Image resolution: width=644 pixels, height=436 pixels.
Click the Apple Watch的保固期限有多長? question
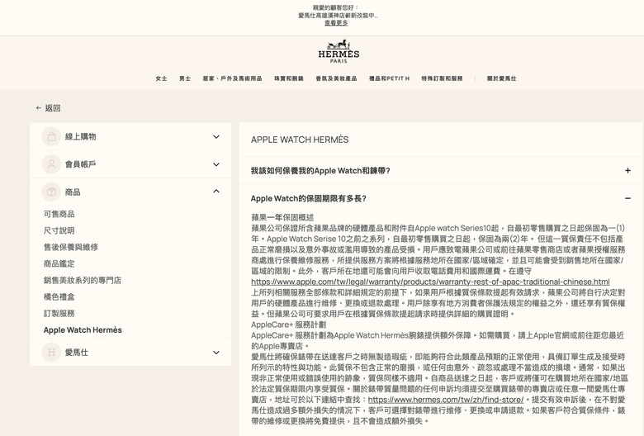(x=309, y=198)
